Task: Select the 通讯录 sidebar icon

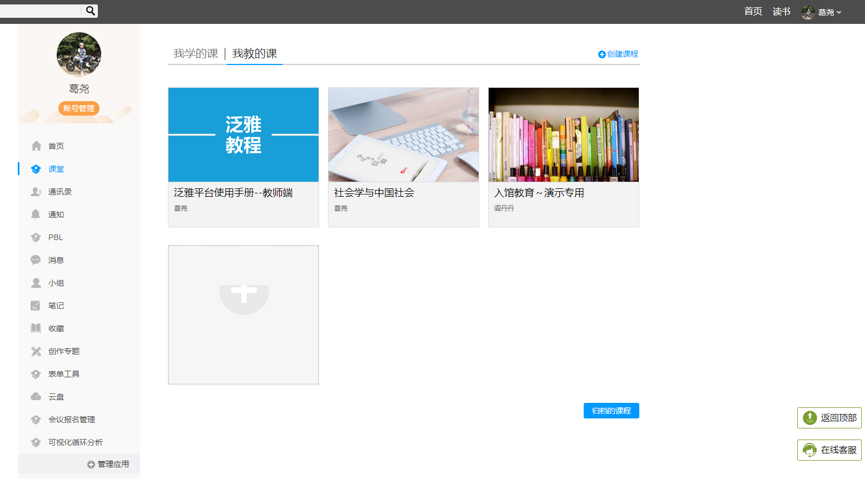Action: pos(37,191)
